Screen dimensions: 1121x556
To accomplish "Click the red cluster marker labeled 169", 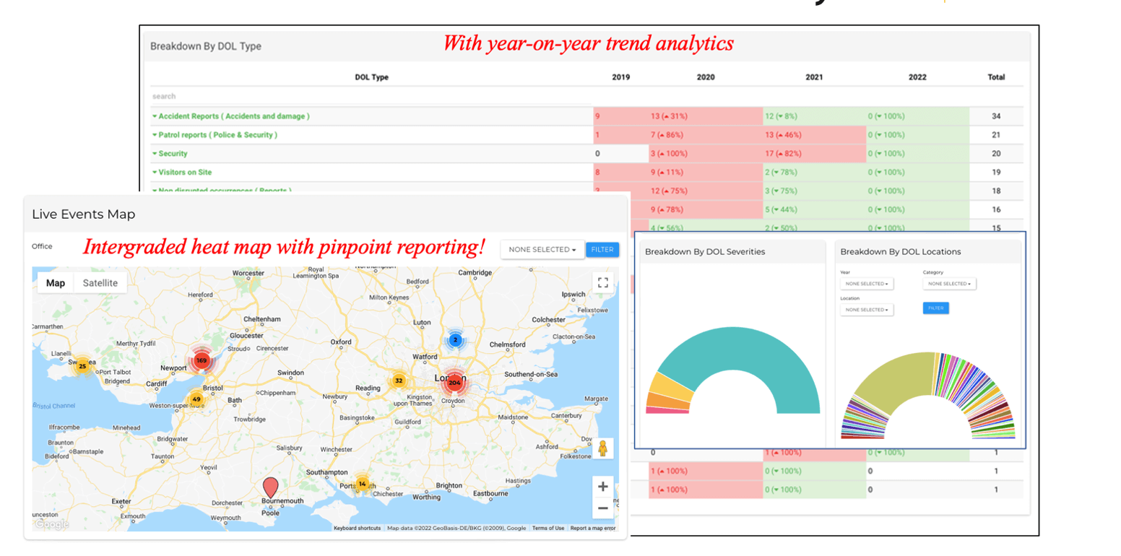I will click(x=201, y=361).
